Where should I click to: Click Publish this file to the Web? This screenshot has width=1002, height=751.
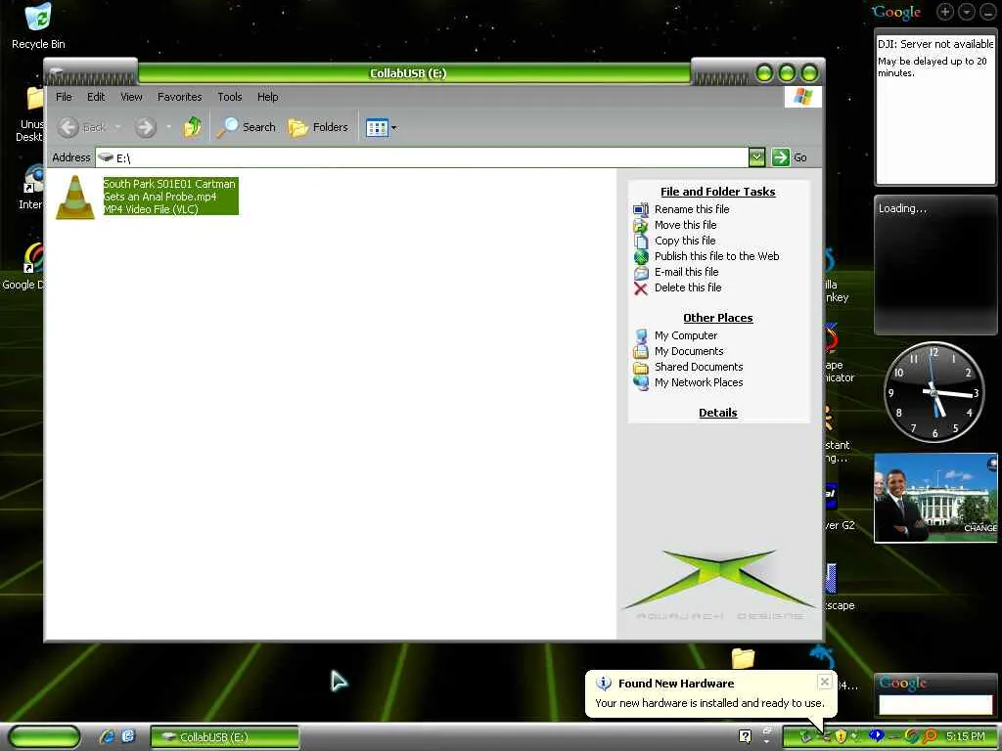[x=716, y=256]
